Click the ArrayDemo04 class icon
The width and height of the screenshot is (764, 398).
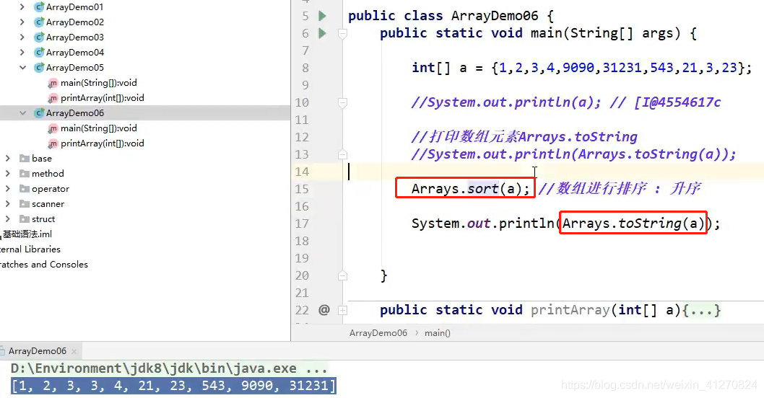coord(39,53)
